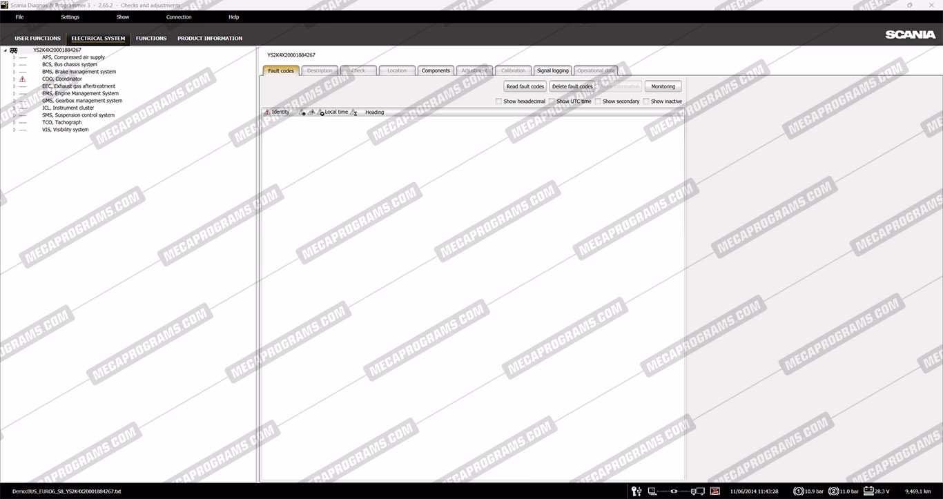
Task: Expand the ICL, Instrument cluster node
Action: coord(14,108)
